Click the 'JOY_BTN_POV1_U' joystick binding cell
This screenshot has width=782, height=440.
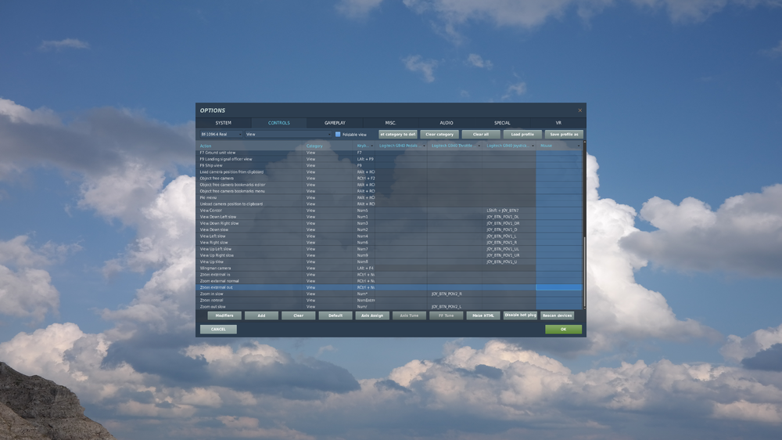tap(509, 261)
